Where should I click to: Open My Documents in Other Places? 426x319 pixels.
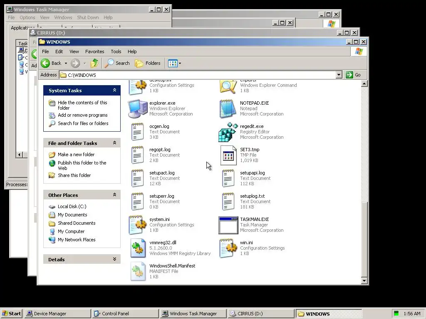[x=68, y=215]
